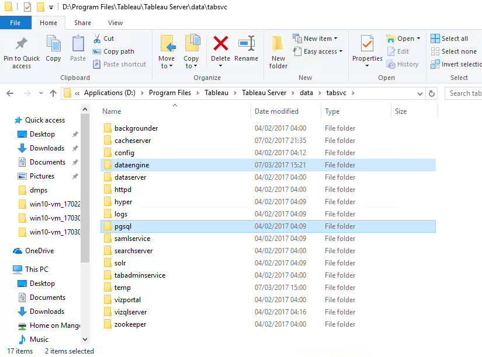Click the Edit ribbon button
Image resolution: width=482 pixels, height=357 pixels.
pos(398,51)
